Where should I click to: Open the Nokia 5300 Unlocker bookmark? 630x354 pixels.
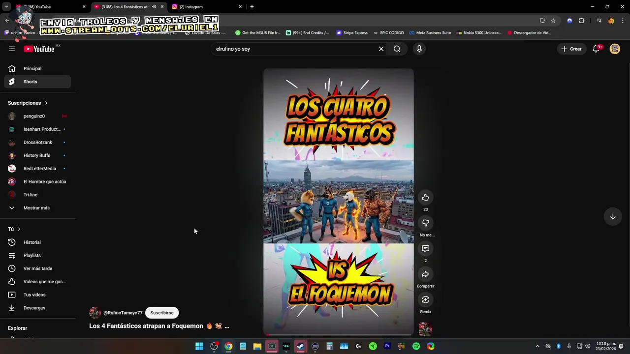coord(479,33)
